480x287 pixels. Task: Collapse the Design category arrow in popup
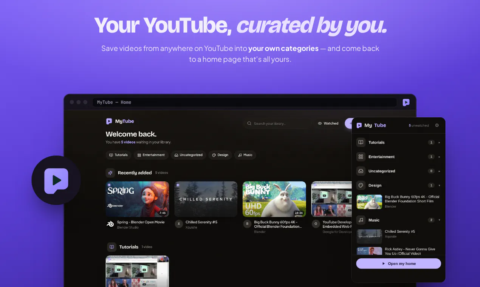click(439, 185)
